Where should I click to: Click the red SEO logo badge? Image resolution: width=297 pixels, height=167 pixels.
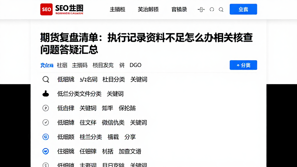(x=46, y=9)
